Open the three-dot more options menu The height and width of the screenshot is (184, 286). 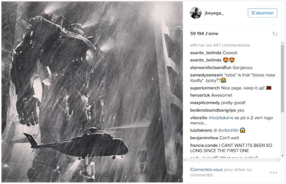click(x=274, y=172)
